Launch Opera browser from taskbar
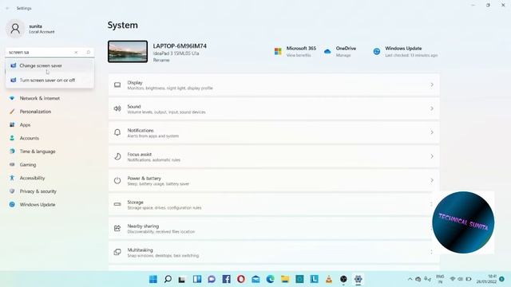Image resolution: width=511 pixels, height=287 pixels. [241, 279]
